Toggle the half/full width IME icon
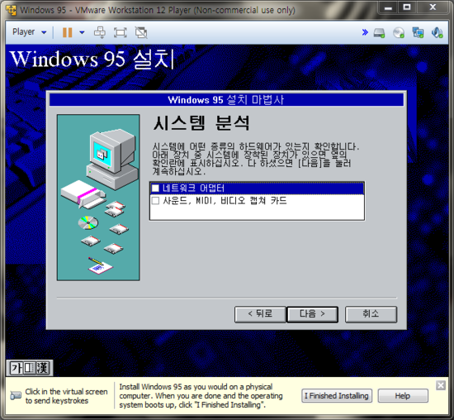The height and width of the screenshot is (420, 454). (29, 368)
